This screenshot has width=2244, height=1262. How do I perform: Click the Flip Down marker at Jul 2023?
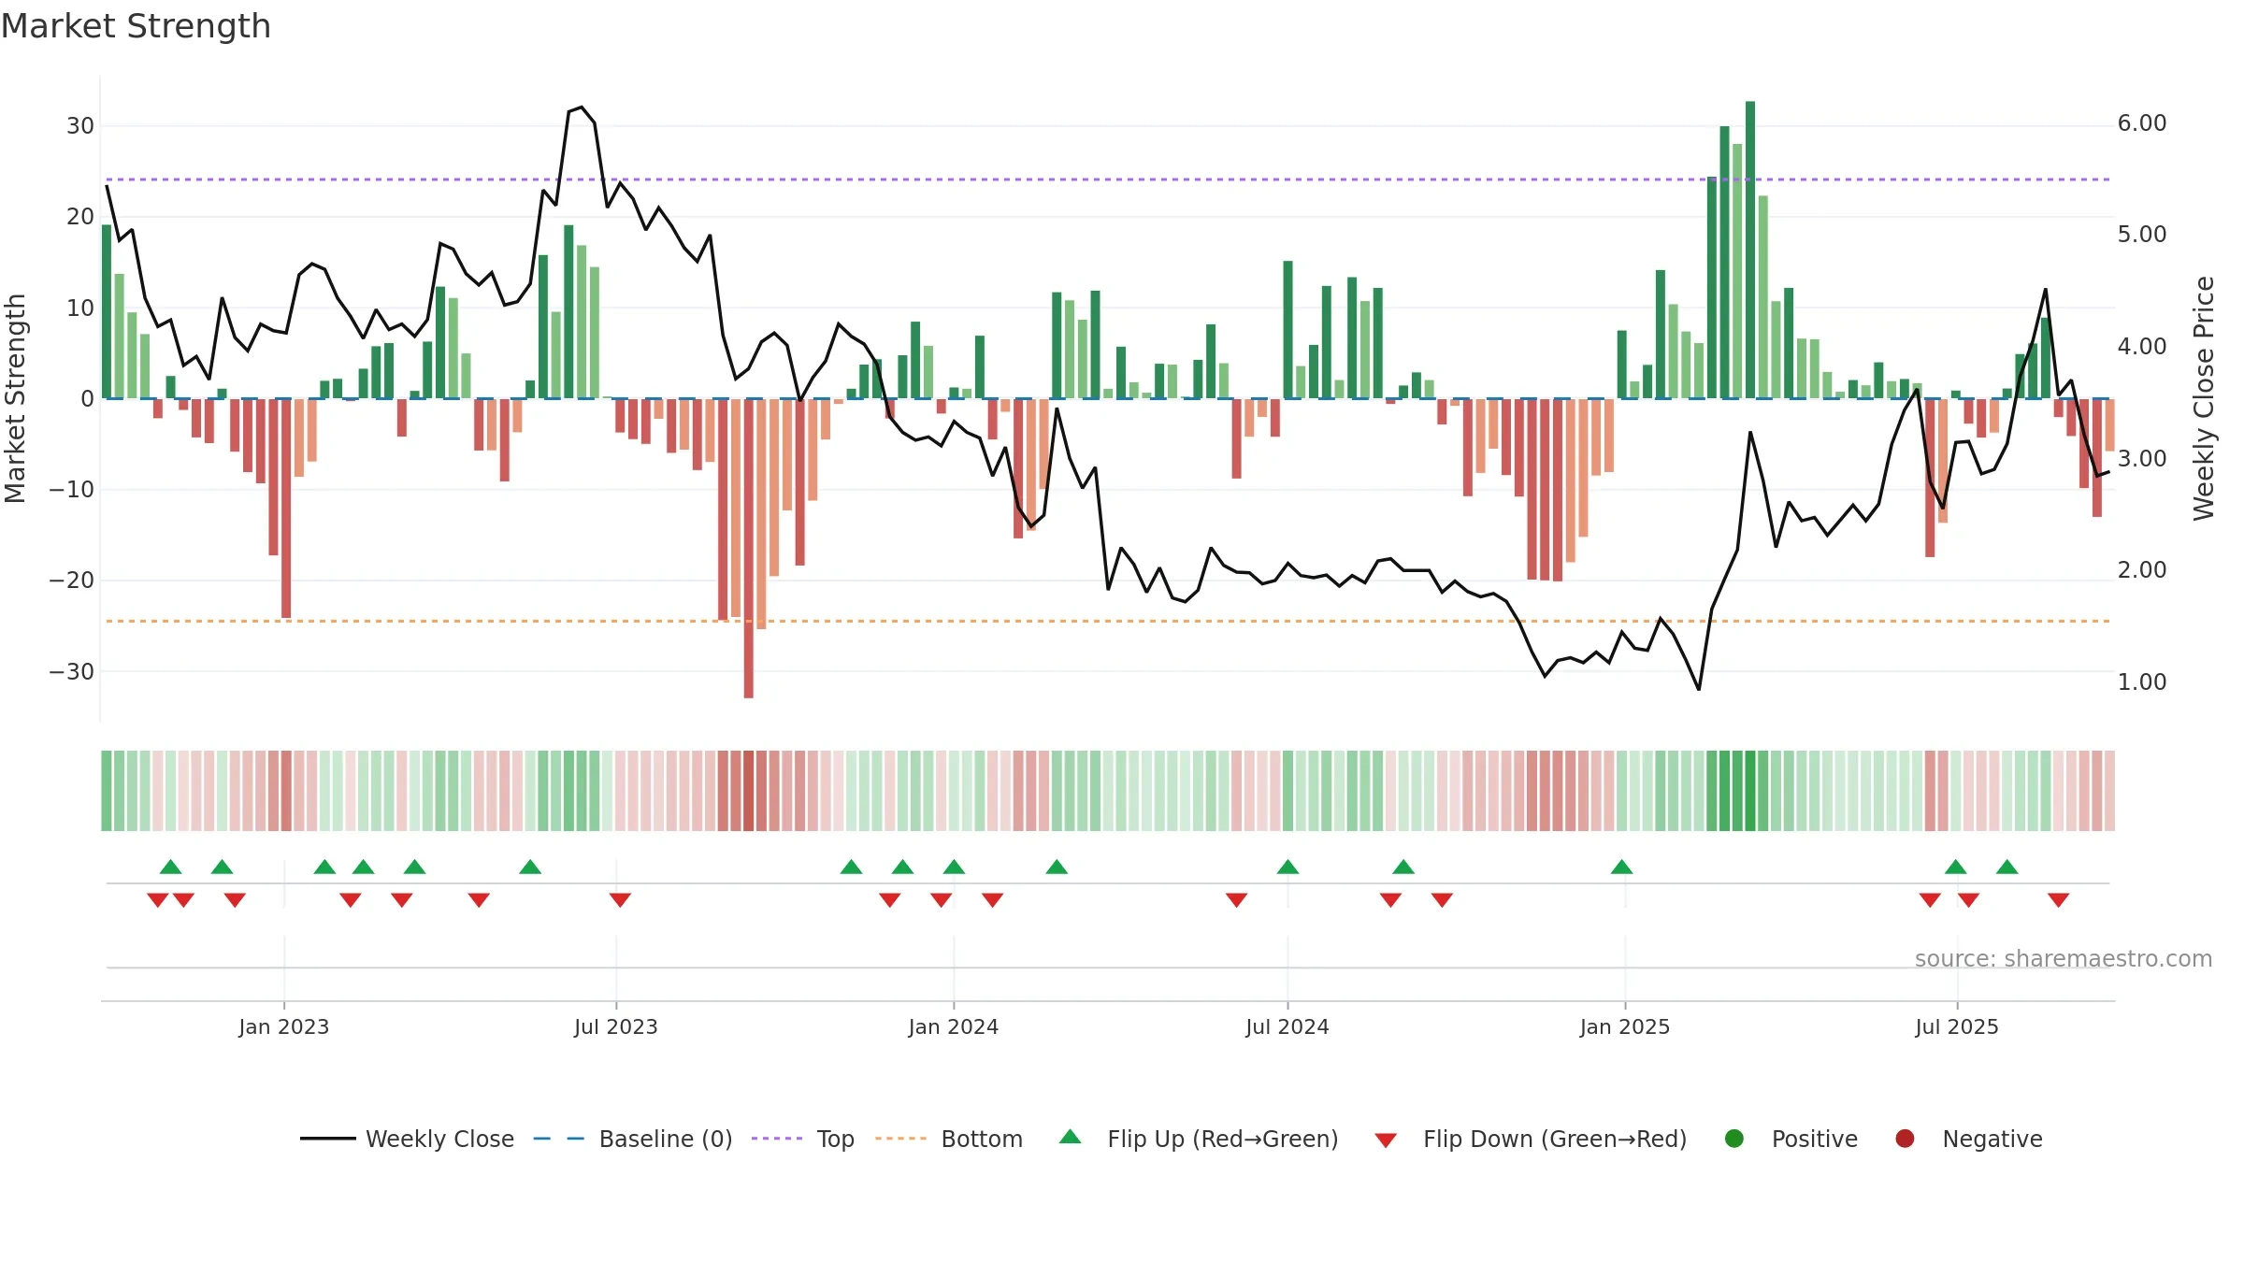pyautogui.click(x=620, y=900)
